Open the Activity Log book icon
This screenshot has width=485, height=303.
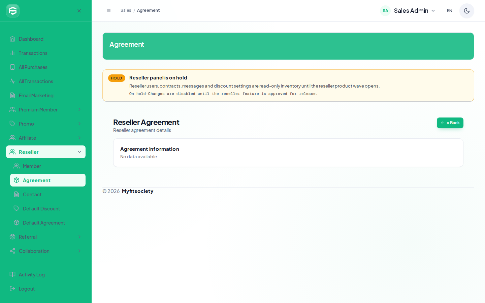[x=12, y=274]
